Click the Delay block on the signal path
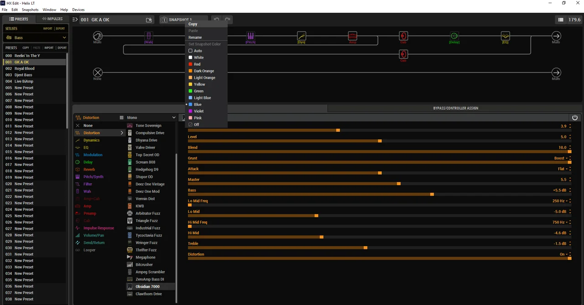This screenshot has height=305, width=584. 454,36
